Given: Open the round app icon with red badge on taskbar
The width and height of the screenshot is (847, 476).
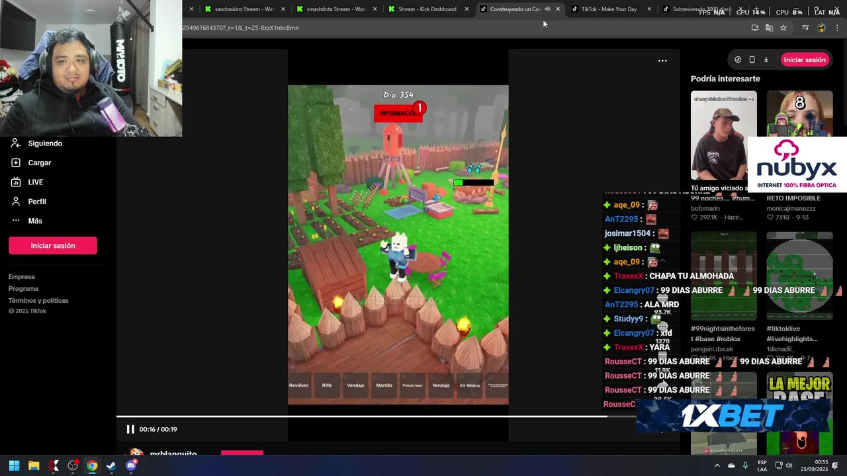Looking at the screenshot, I should (x=73, y=465).
